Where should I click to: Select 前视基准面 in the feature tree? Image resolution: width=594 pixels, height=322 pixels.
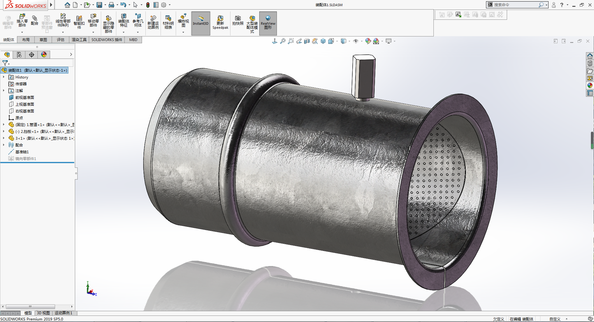pos(25,97)
